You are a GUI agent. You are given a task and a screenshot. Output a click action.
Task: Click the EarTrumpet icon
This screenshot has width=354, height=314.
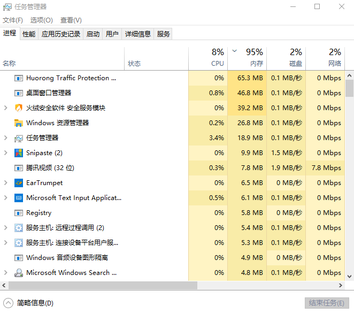click(19, 183)
